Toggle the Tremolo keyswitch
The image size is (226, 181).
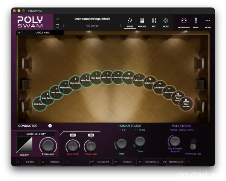pos(125,162)
